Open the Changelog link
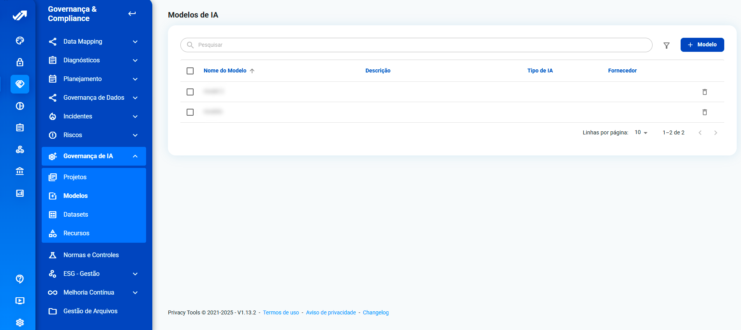Screen dimensions: 741x330 (x=376, y=312)
